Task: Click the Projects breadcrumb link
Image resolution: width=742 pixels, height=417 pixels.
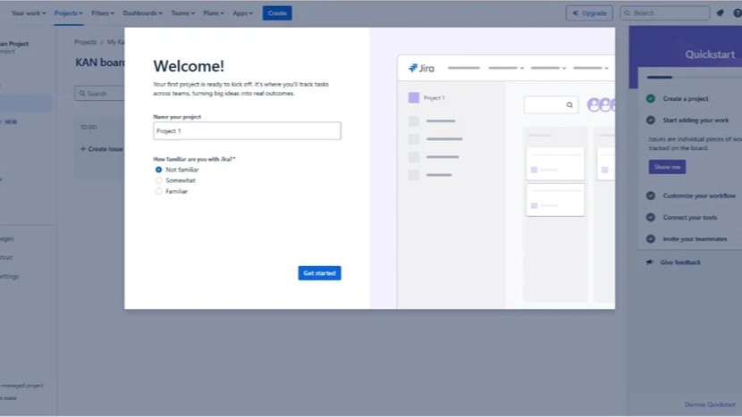Action: click(85, 42)
